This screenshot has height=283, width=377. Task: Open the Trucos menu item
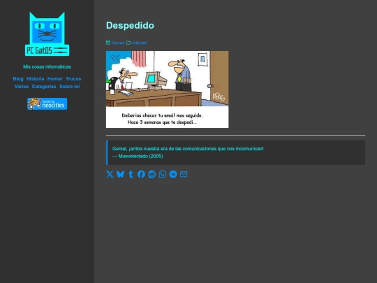pos(73,79)
